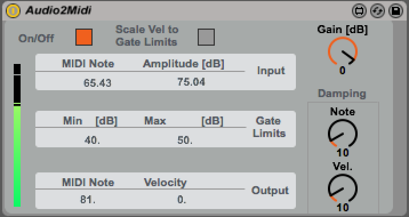
Task: Click the hot-swap preset icon
Action: (x=378, y=11)
